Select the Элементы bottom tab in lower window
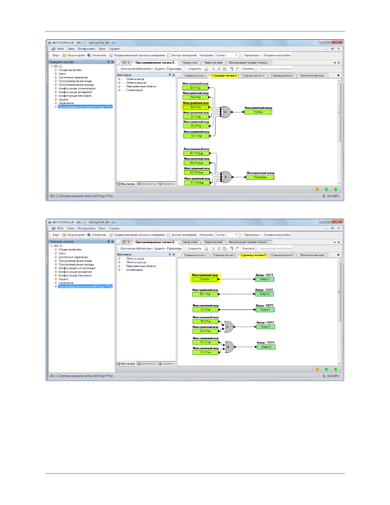The height and width of the screenshot is (505, 390). (166, 364)
